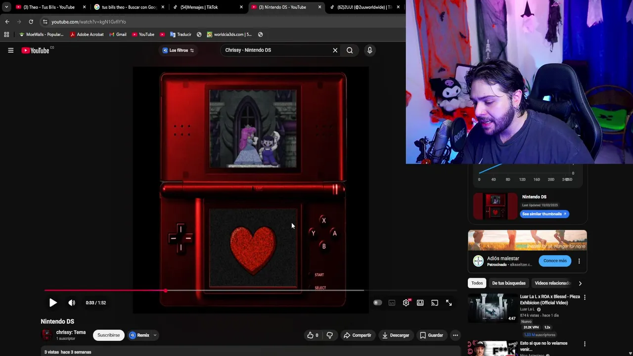Close the Theo - Tus Bills tab

84,7
